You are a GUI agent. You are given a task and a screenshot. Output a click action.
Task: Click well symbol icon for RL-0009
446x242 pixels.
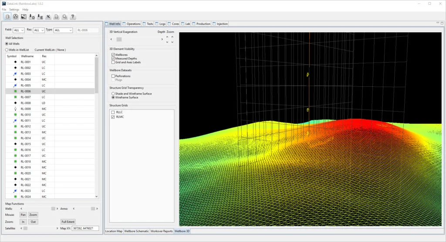(15, 109)
